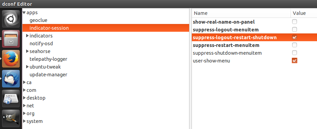Image resolution: width=317 pixels, height=129 pixels.
Task: Expand the org schema branch
Action: (24, 113)
